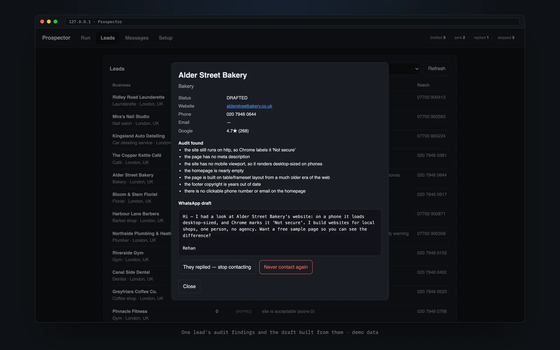Viewport: 560px width, 350px height.
Task: Click the yellow minimize dot
Action: pos(49,22)
